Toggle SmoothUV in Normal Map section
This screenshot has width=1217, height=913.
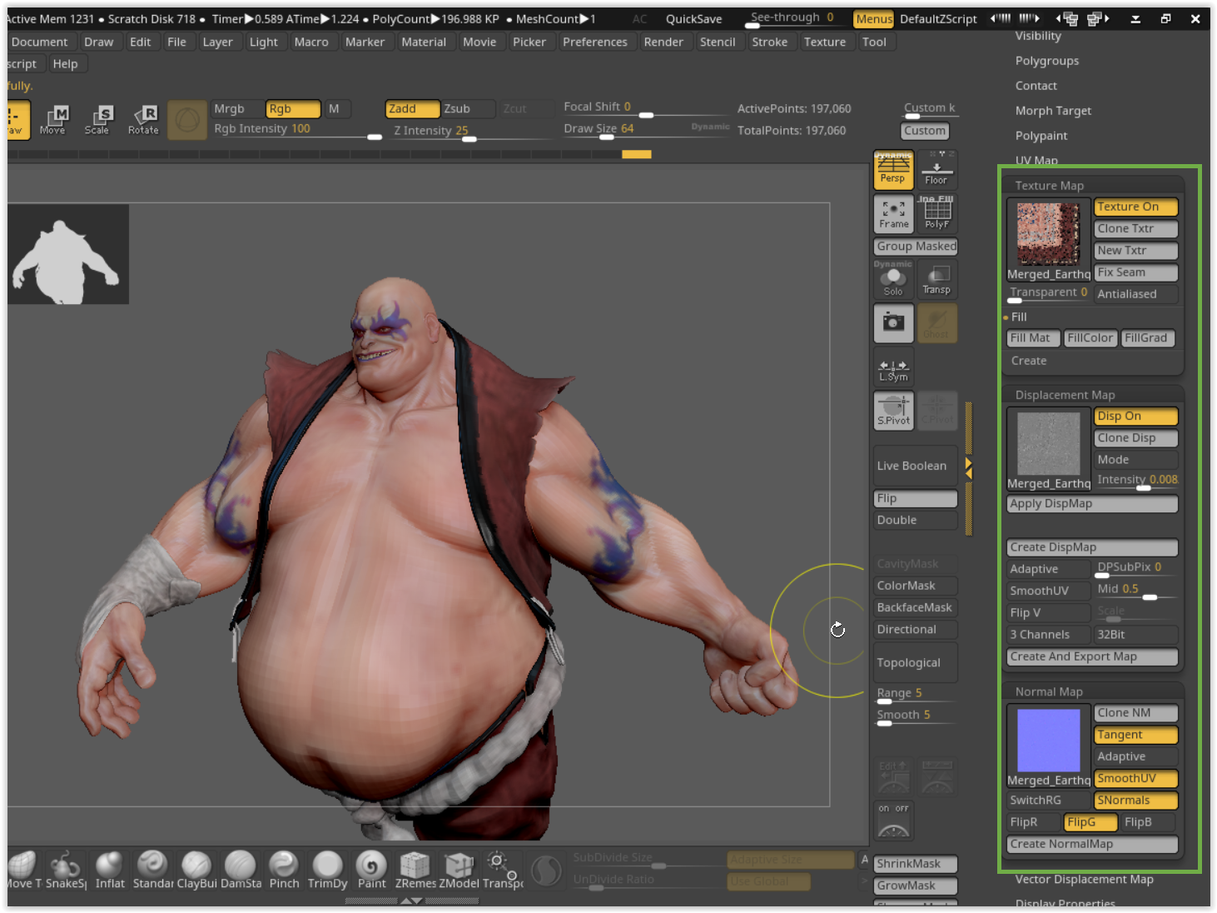[x=1135, y=778]
